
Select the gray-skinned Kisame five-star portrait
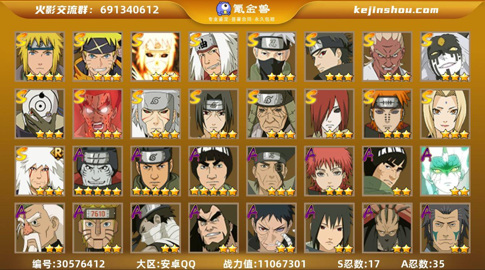tap(97, 171)
